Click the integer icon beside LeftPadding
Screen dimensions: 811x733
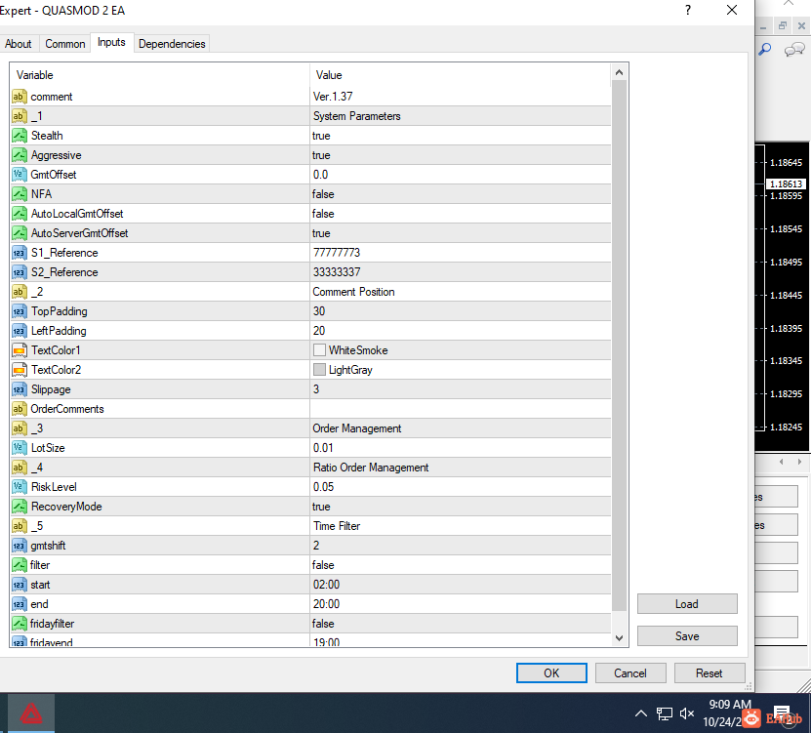[20, 331]
